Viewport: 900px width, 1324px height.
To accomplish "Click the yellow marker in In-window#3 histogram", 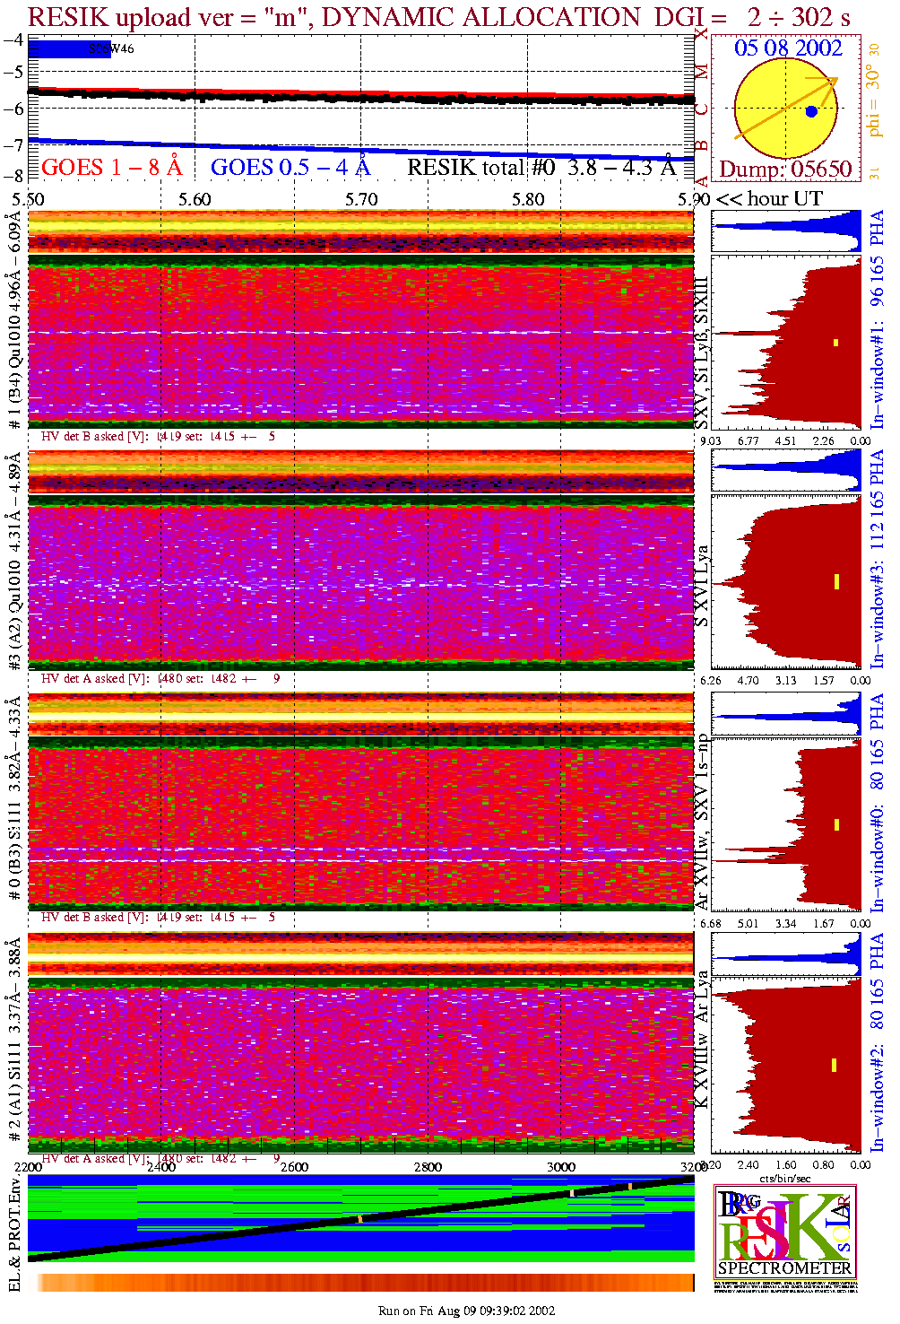I will pyautogui.click(x=835, y=581).
